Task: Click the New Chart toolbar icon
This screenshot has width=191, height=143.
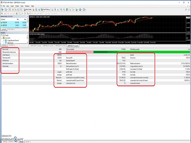Action: 2,10
